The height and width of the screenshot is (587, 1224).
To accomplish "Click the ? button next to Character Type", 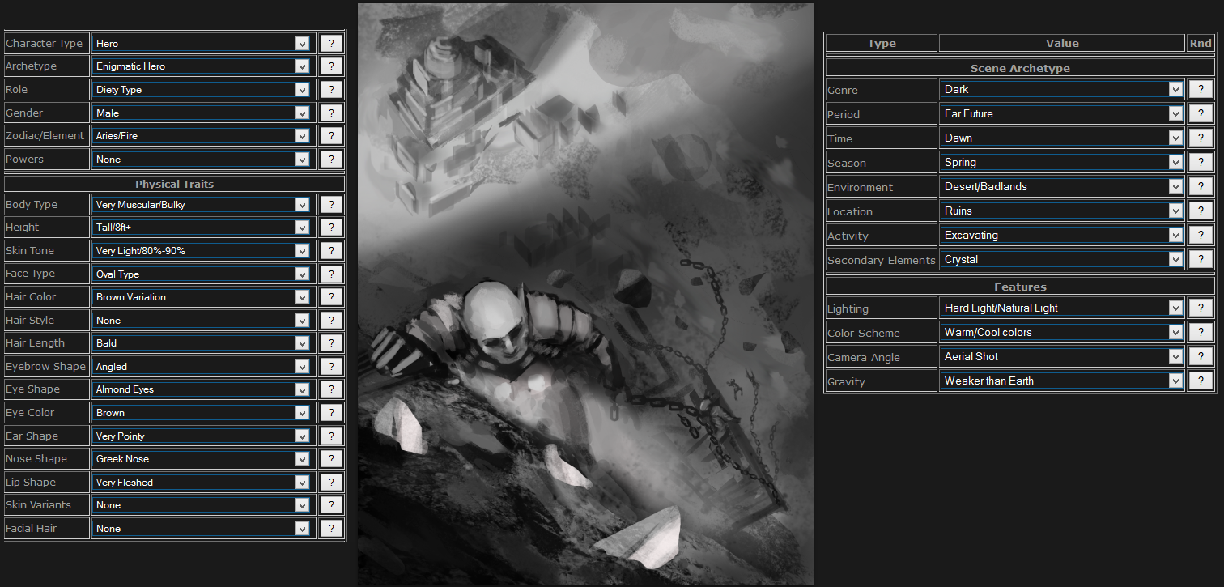I will click(x=330, y=44).
